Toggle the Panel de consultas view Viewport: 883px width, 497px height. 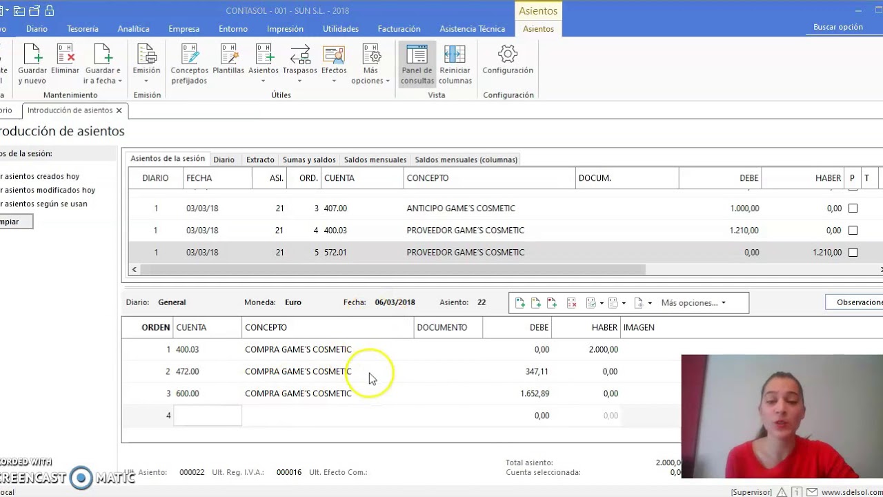(x=417, y=64)
